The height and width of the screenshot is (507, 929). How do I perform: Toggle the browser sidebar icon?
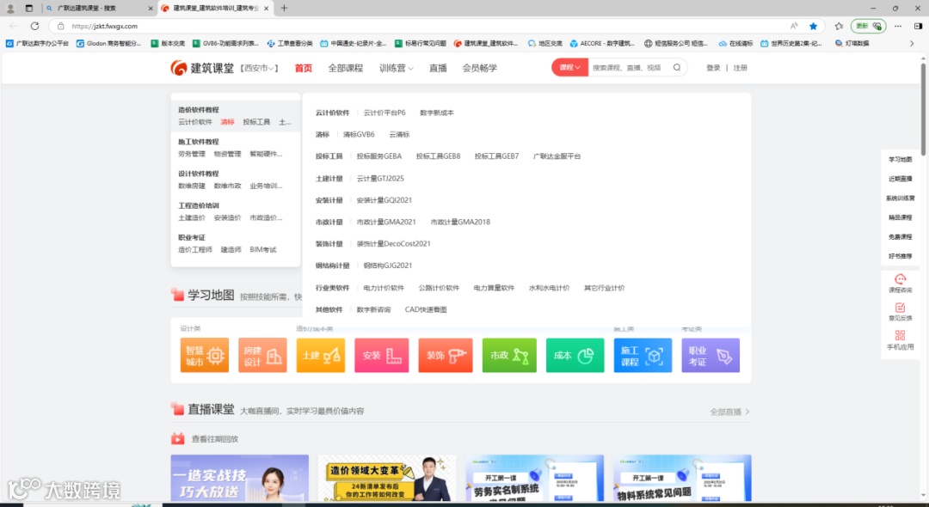918,26
